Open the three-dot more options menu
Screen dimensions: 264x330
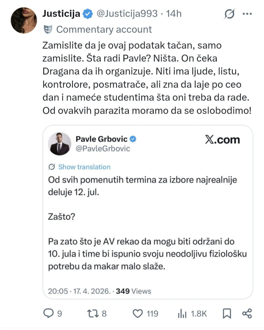(248, 13)
